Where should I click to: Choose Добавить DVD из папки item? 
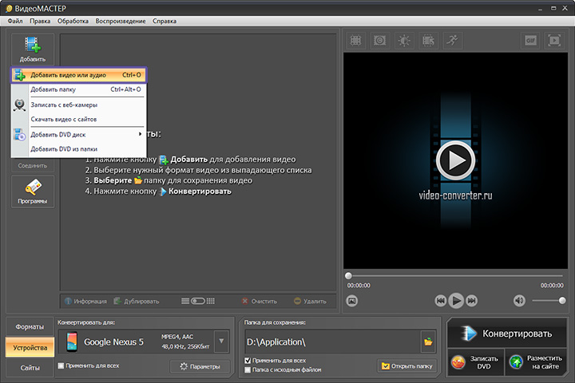click(78, 149)
